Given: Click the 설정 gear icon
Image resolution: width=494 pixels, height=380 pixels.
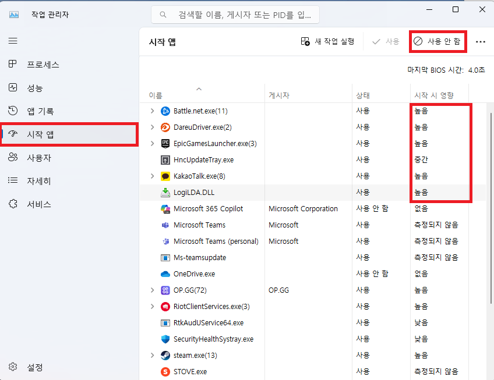Looking at the screenshot, I should (x=13, y=367).
